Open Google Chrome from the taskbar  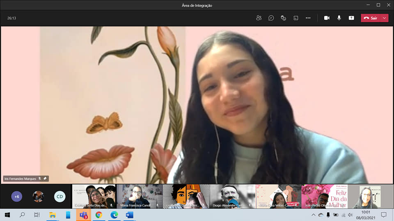click(98, 215)
